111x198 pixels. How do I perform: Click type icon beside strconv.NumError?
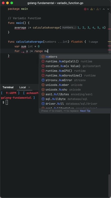(43, 80)
